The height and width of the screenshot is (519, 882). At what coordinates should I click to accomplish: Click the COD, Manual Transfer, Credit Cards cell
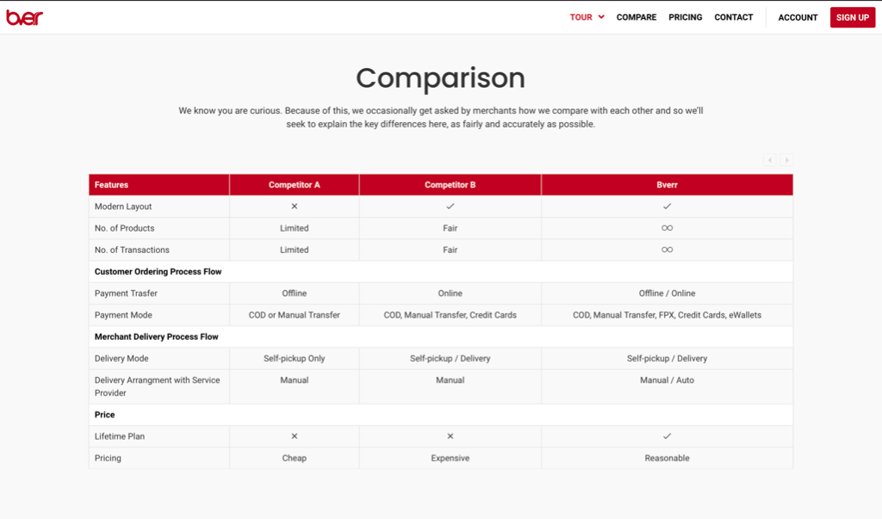450,315
